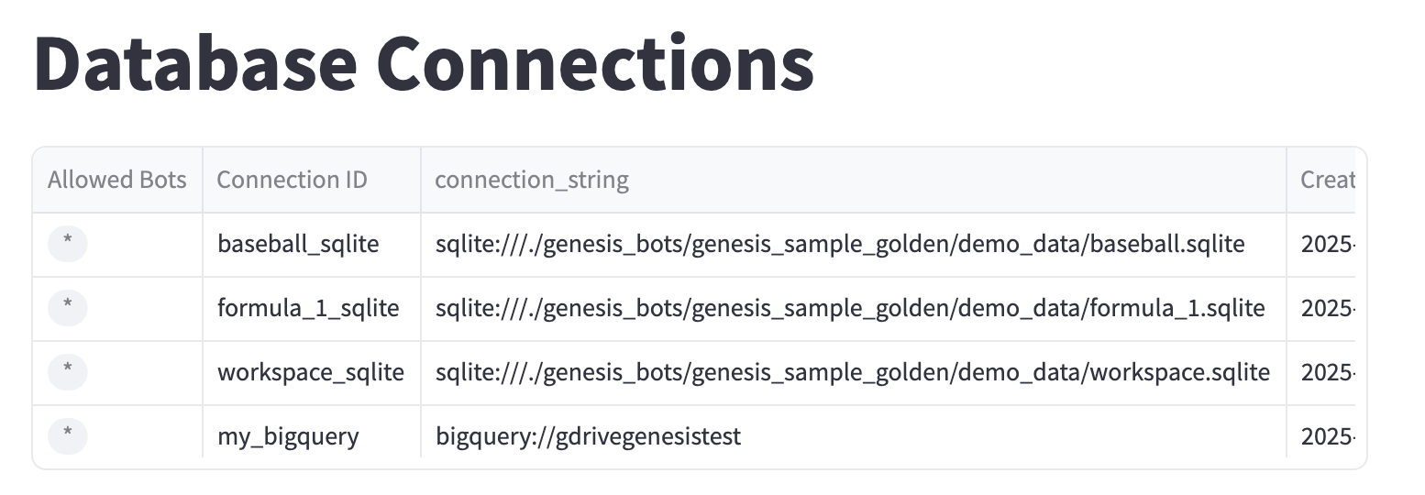Click the asterisk chip in the my_bigquery row

[x=68, y=436]
